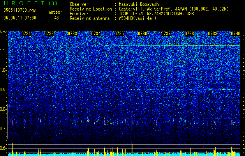The image size is (245, 156).
Task: Click time marker 0736
Action: tap(143, 34)
